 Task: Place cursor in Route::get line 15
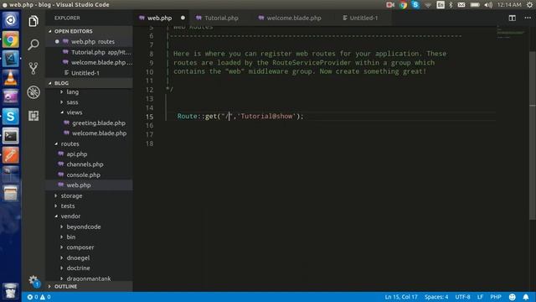point(240,117)
